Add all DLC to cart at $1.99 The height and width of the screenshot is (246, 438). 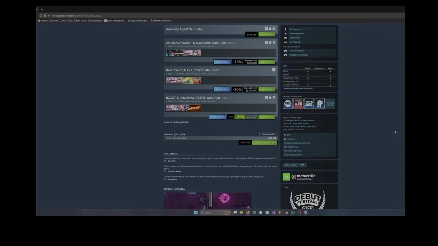[264, 142]
